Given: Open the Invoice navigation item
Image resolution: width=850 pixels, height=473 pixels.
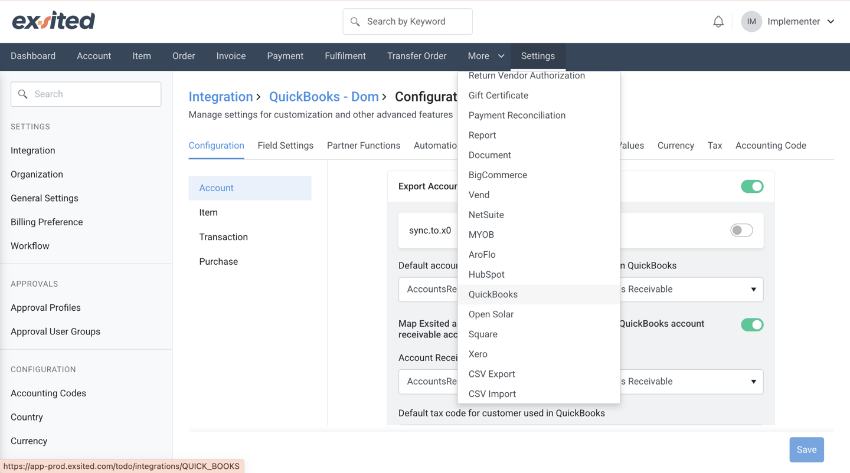Looking at the screenshot, I should (231, 56).
